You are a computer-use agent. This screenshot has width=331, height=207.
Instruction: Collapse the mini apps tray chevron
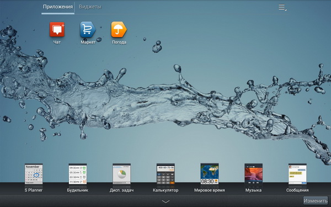165,201
